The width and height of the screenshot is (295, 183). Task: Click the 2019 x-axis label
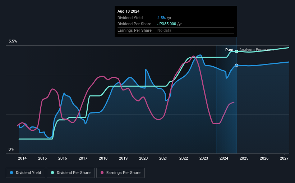pyautogui.click(x=123, y=158)
